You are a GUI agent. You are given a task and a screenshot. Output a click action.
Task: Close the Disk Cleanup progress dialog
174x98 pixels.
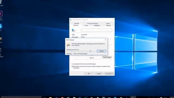[105, 40]
